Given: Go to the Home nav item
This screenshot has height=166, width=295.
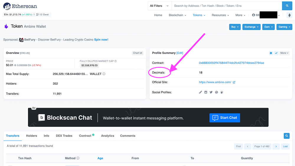Looking at the screenshot, I should (158, 15).
